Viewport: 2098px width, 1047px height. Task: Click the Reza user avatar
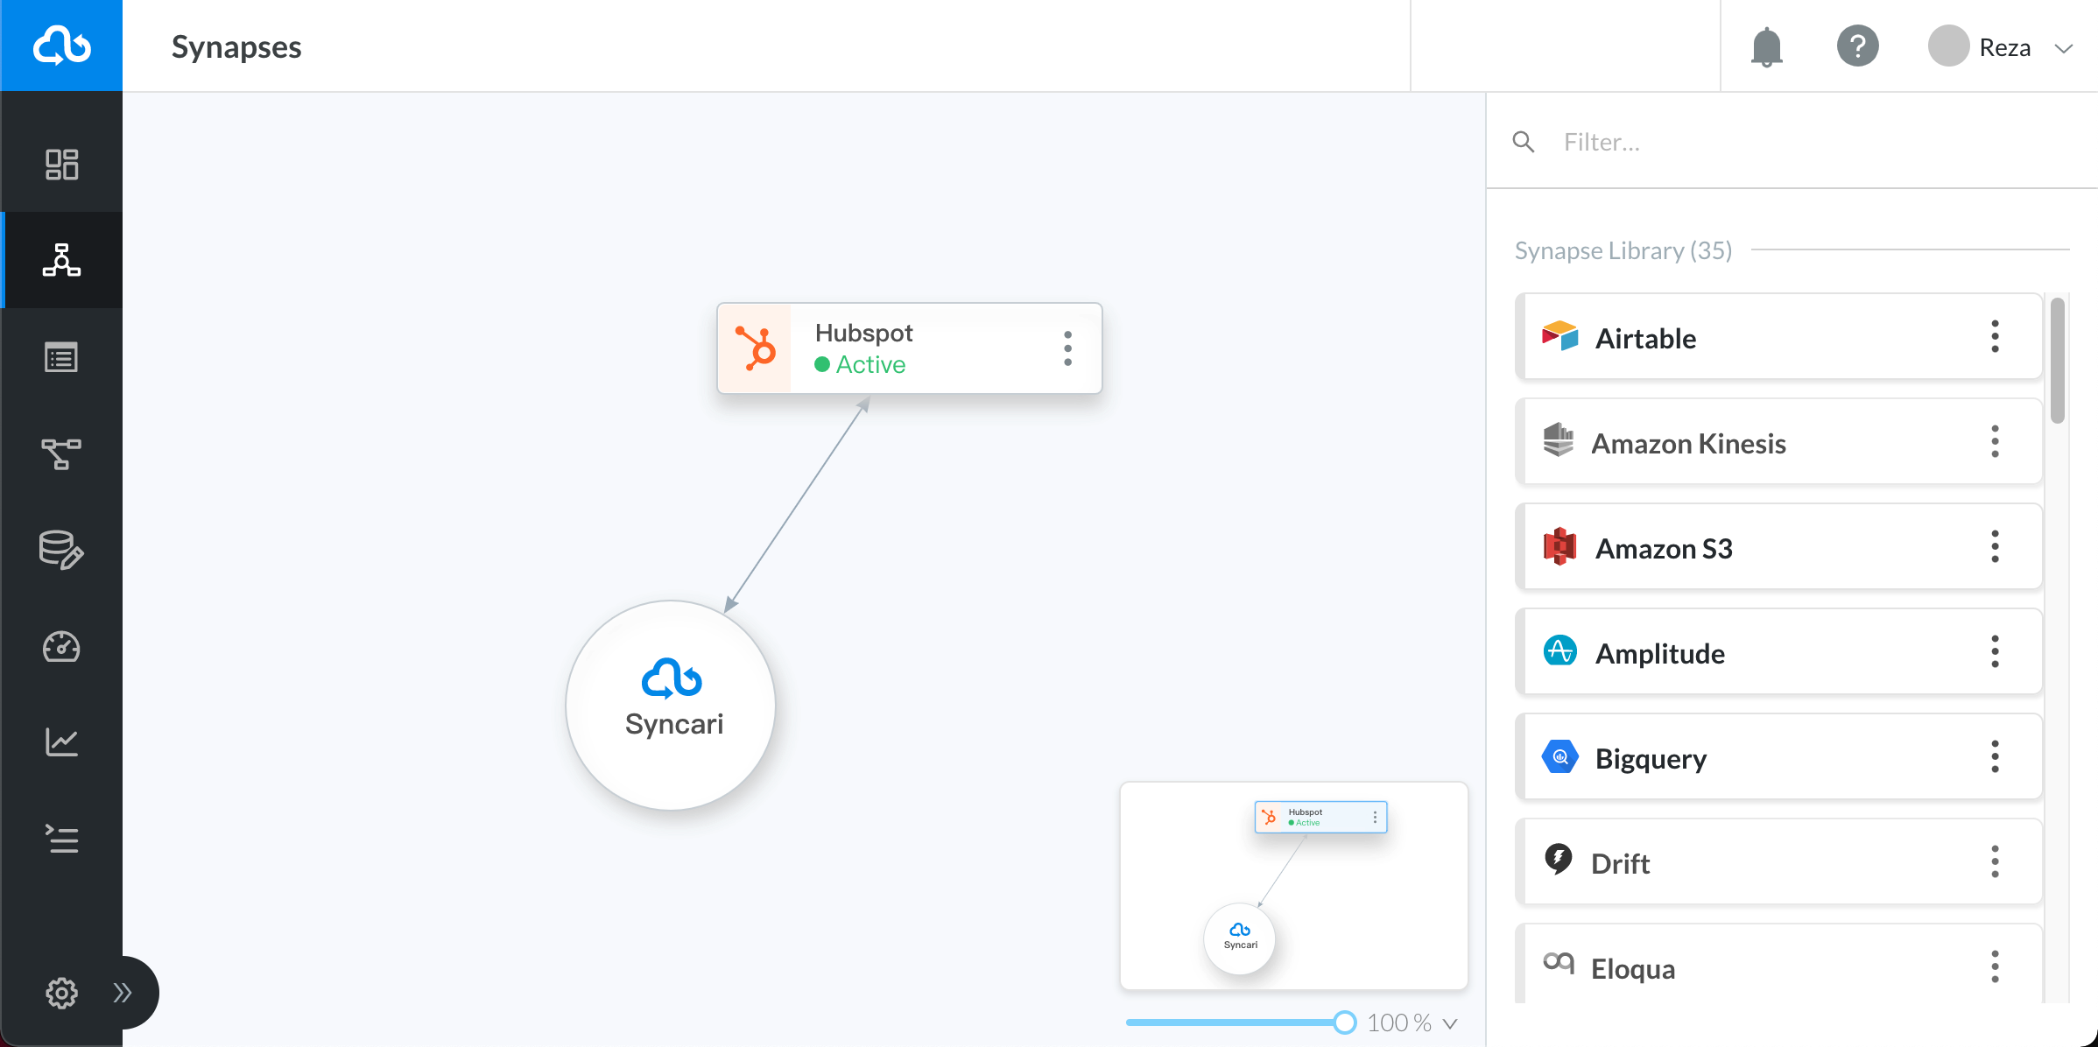[x=1948, y=46]
